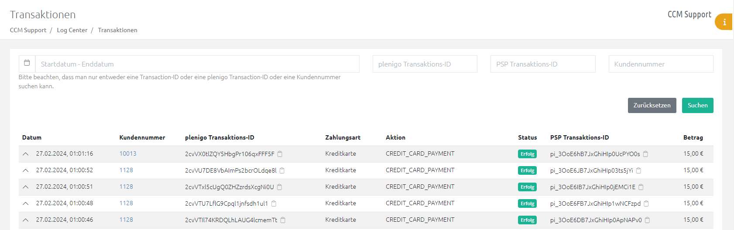Collapse the 01:00:46 transaction row
The image size is (734, 230).
click(x=26, y=220)
